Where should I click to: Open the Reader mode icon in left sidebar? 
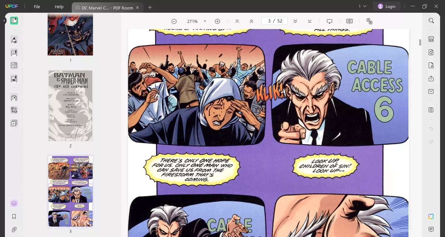click(14, 21)
